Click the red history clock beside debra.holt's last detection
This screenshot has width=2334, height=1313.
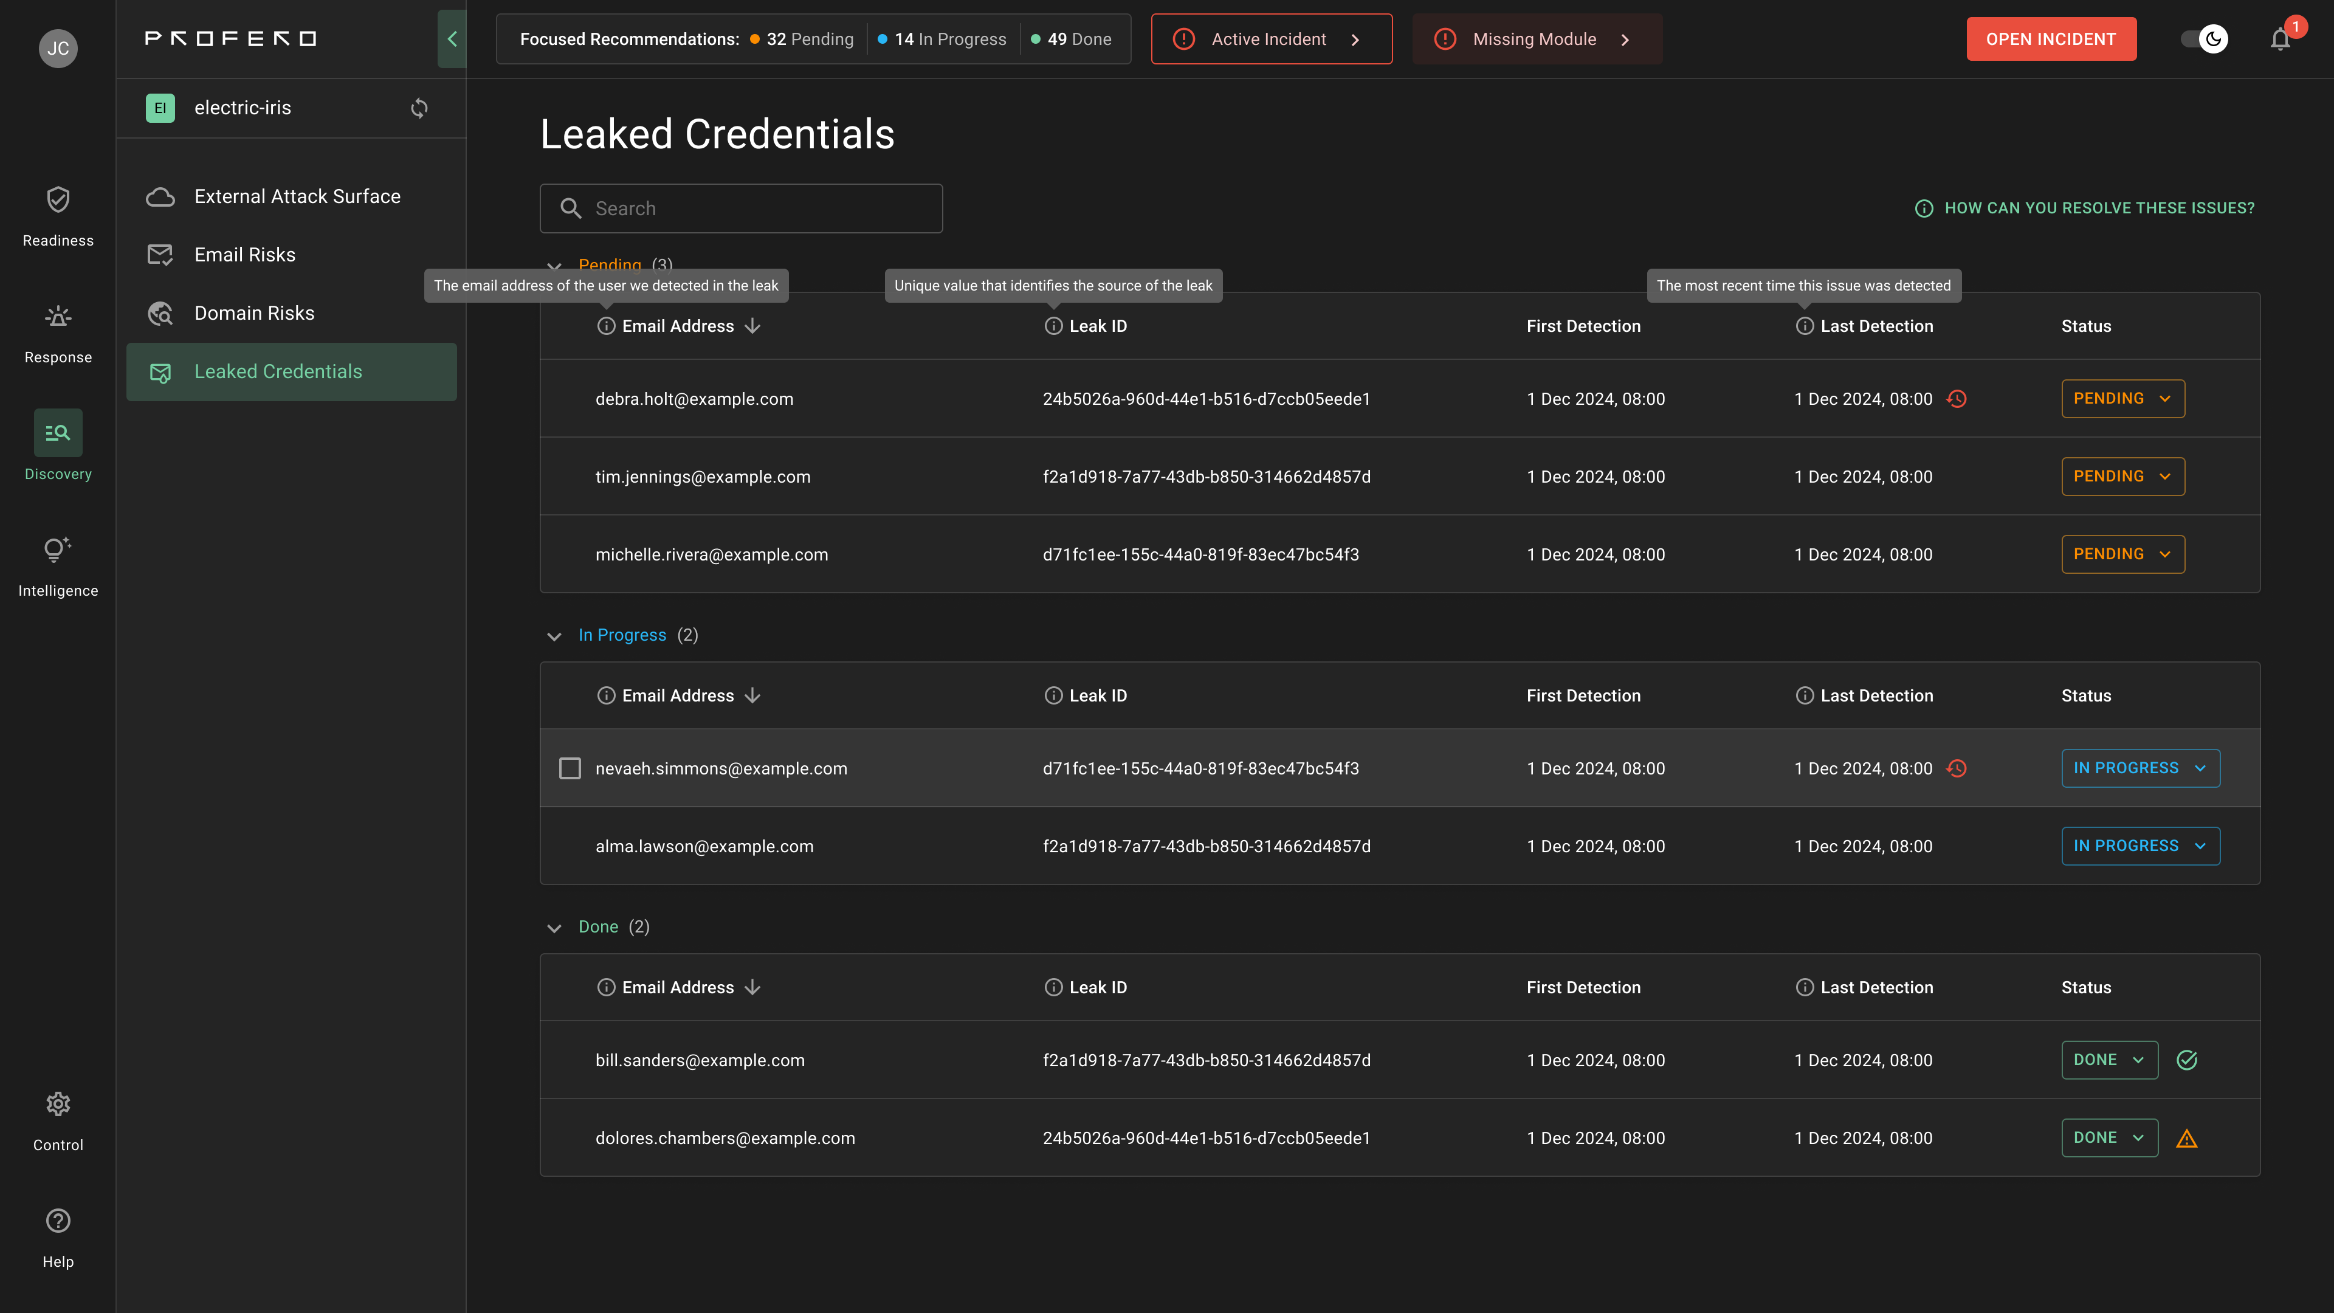pyautogui.click(x=1957, y=399)
